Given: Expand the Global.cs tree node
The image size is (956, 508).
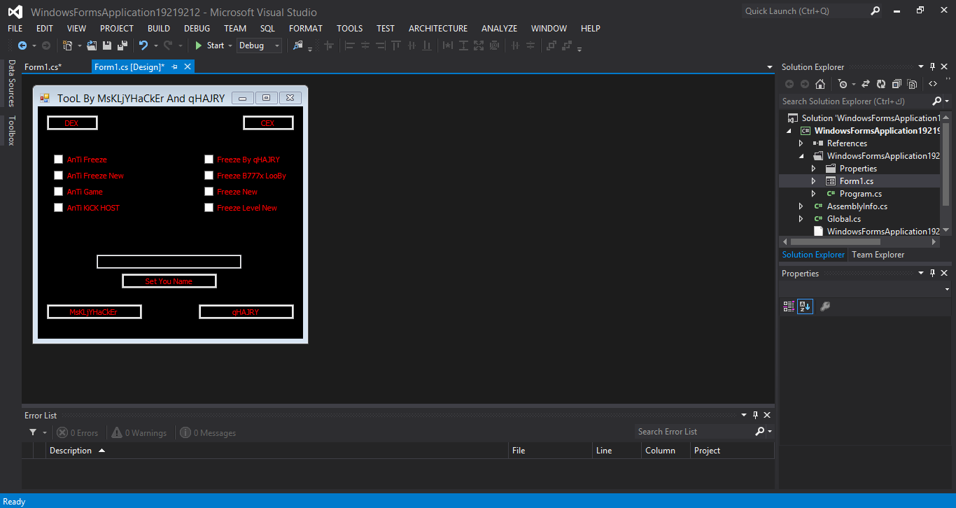Looking at the screenshot, I should [801, 219].
